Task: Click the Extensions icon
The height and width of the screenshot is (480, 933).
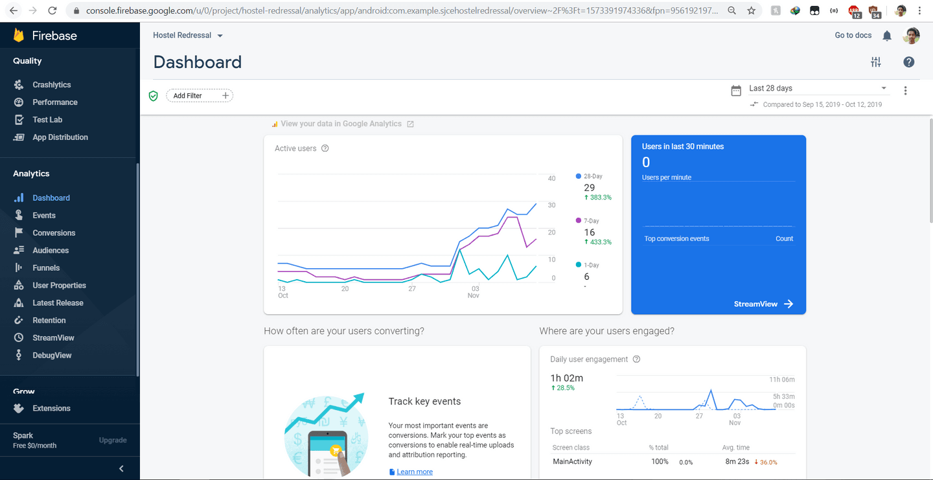Action: pos(19,409)
